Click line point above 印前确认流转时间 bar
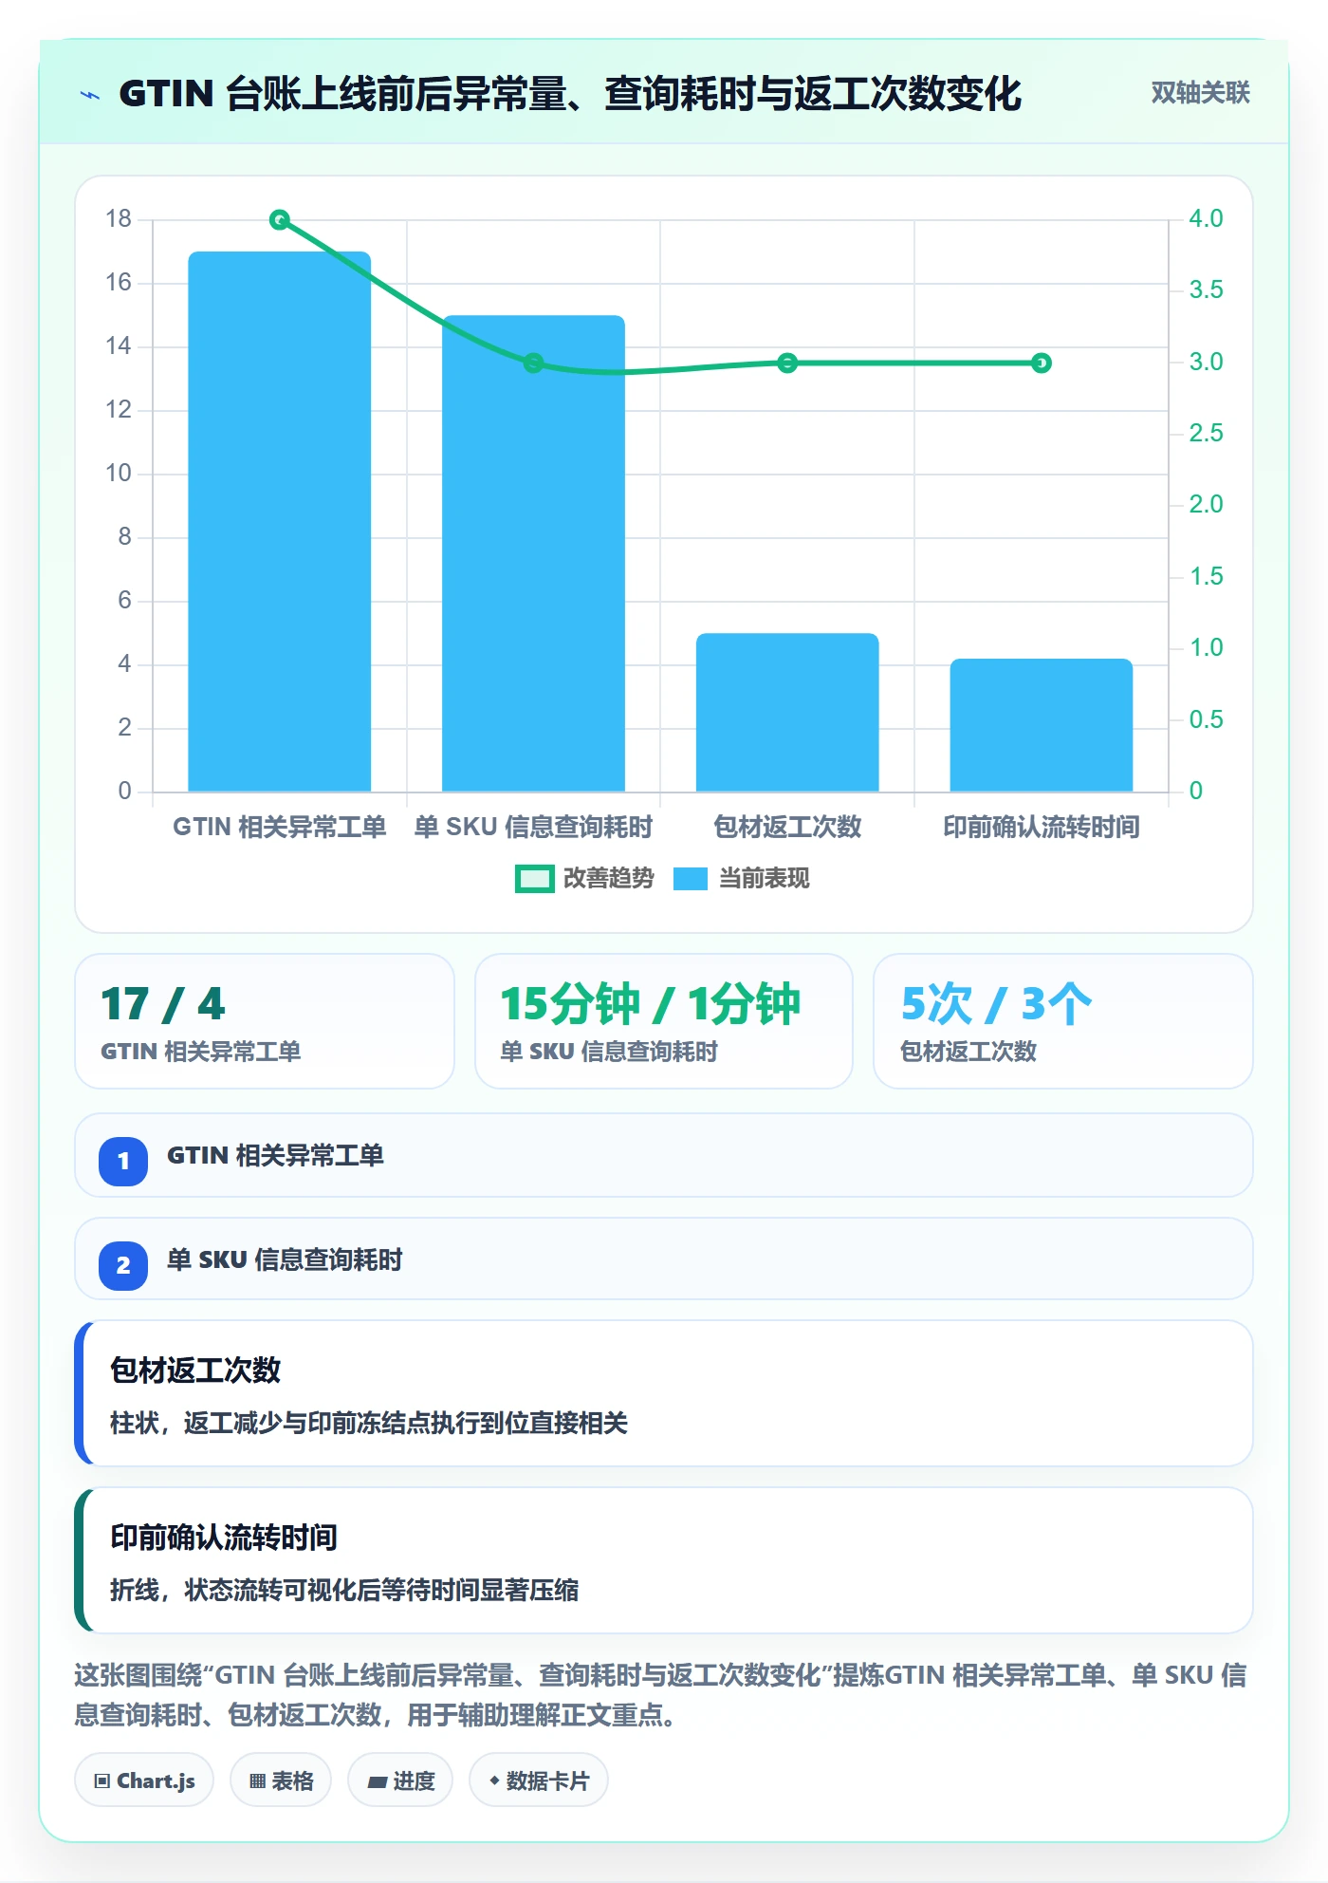 coord(1042,363)
